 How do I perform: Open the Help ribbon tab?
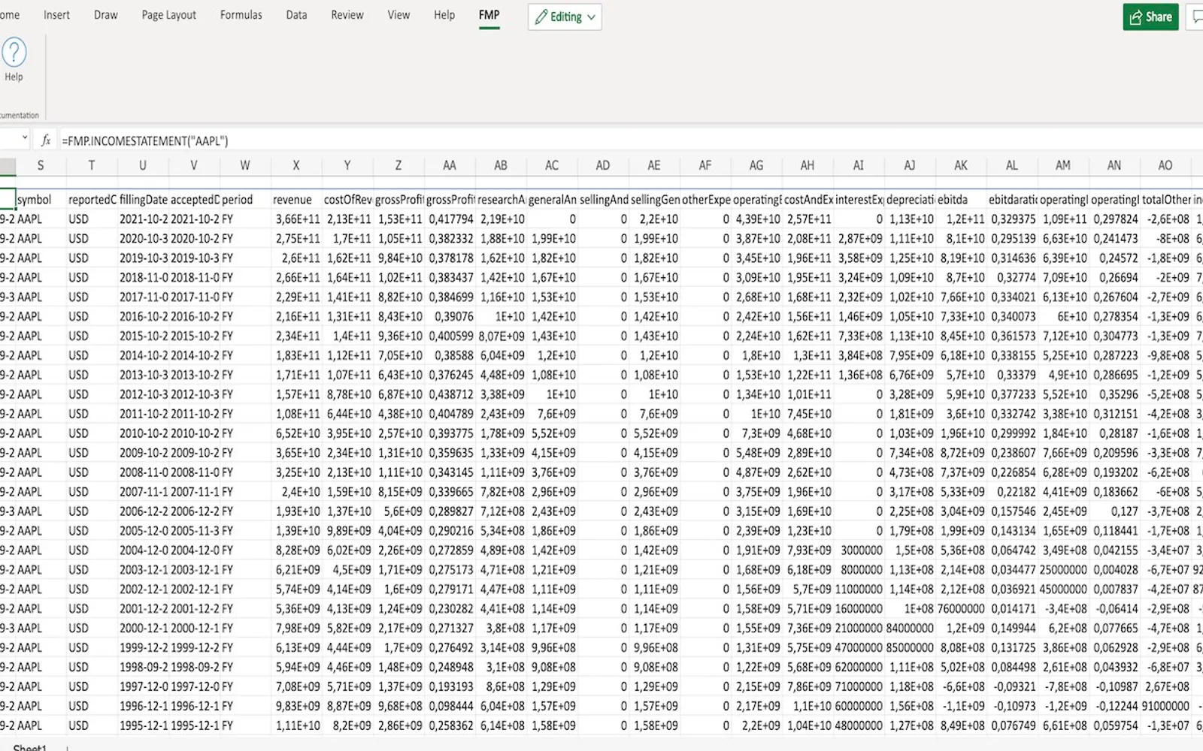click(x=444, y=15)
